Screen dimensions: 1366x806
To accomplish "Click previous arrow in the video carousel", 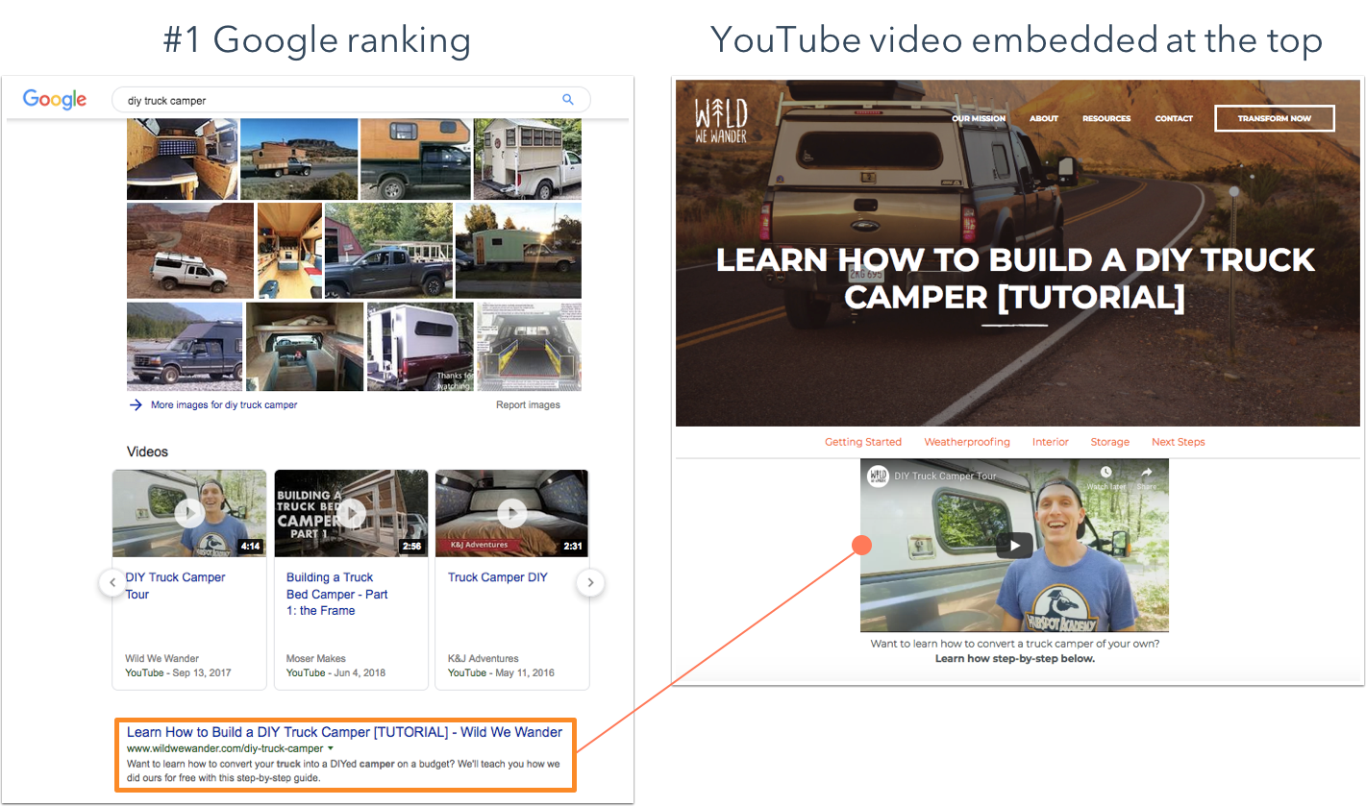I will coord(112,582).
